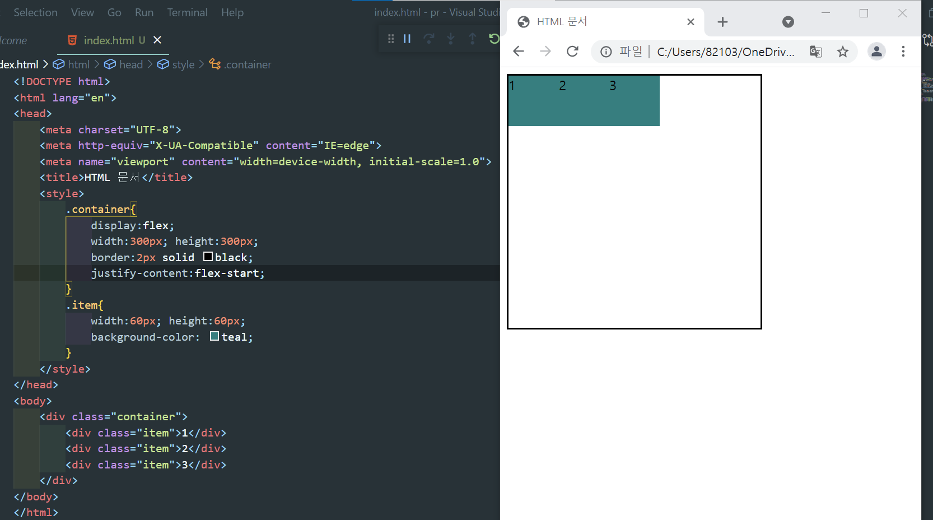Viewport: 933px width, 520px height.
Task: Expand the .container breadcrumb segment
Action: click(240, 64)
